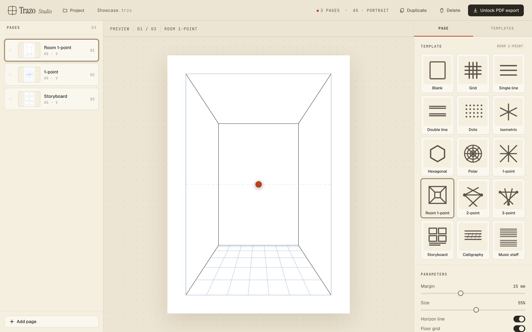Image resolution: width=532 pixels, height=332 pixels.
Task: Click the red vanishing point marker
Action: pos(258,184)
